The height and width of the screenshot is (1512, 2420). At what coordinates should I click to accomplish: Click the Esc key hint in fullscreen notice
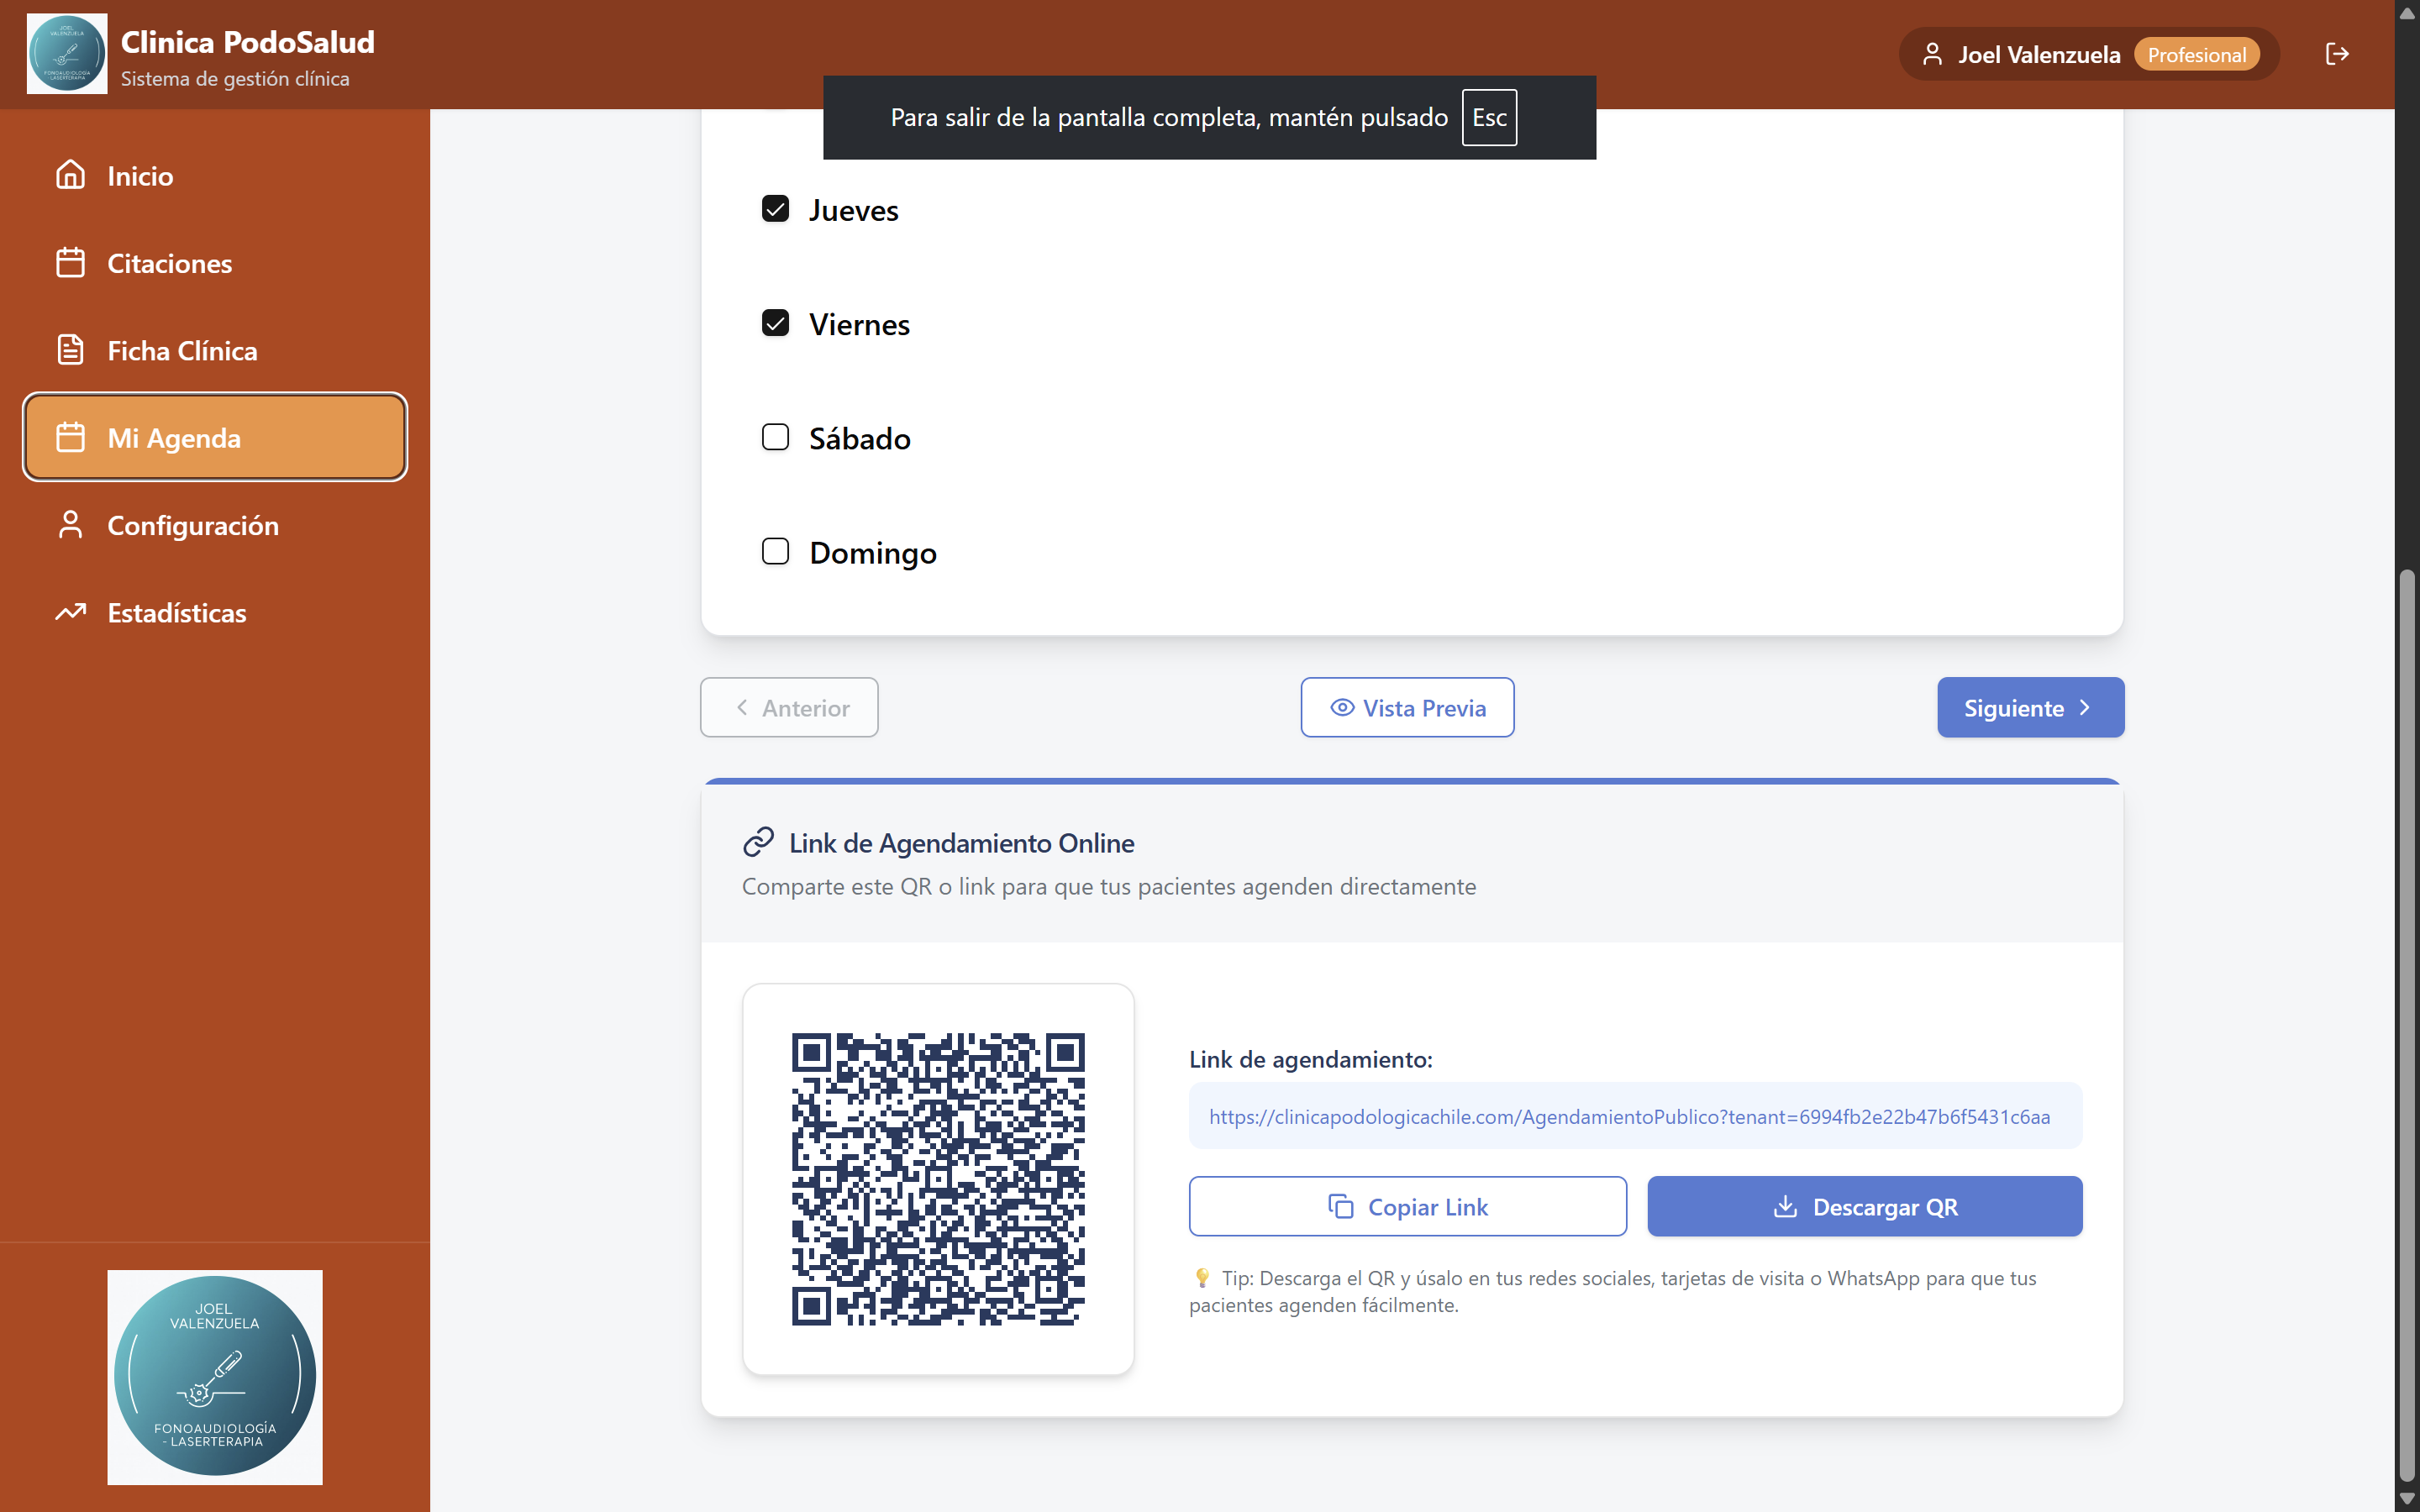1489,117
